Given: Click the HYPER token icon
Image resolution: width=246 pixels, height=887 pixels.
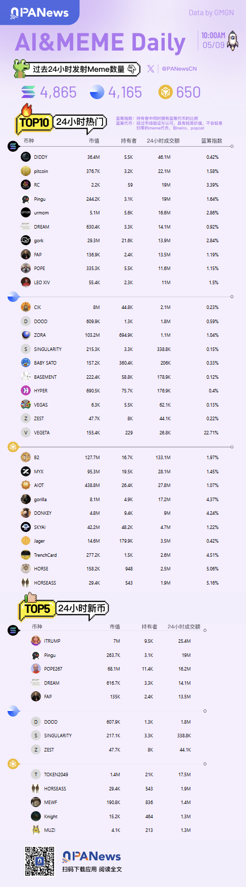Looking at the screenshot, I should [x=26, y=390].
